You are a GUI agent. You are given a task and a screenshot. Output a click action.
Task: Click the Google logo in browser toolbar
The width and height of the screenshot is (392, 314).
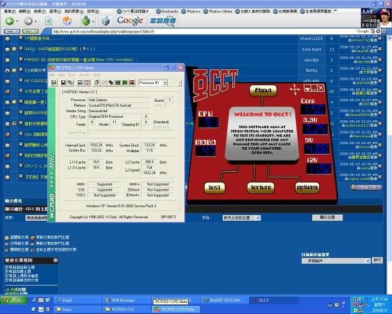pos(129,21)
